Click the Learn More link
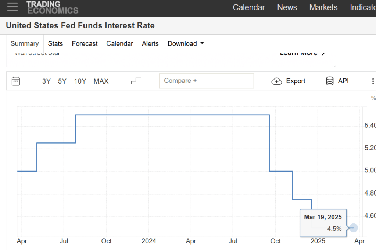376x250 pixels. click(302, 54)
